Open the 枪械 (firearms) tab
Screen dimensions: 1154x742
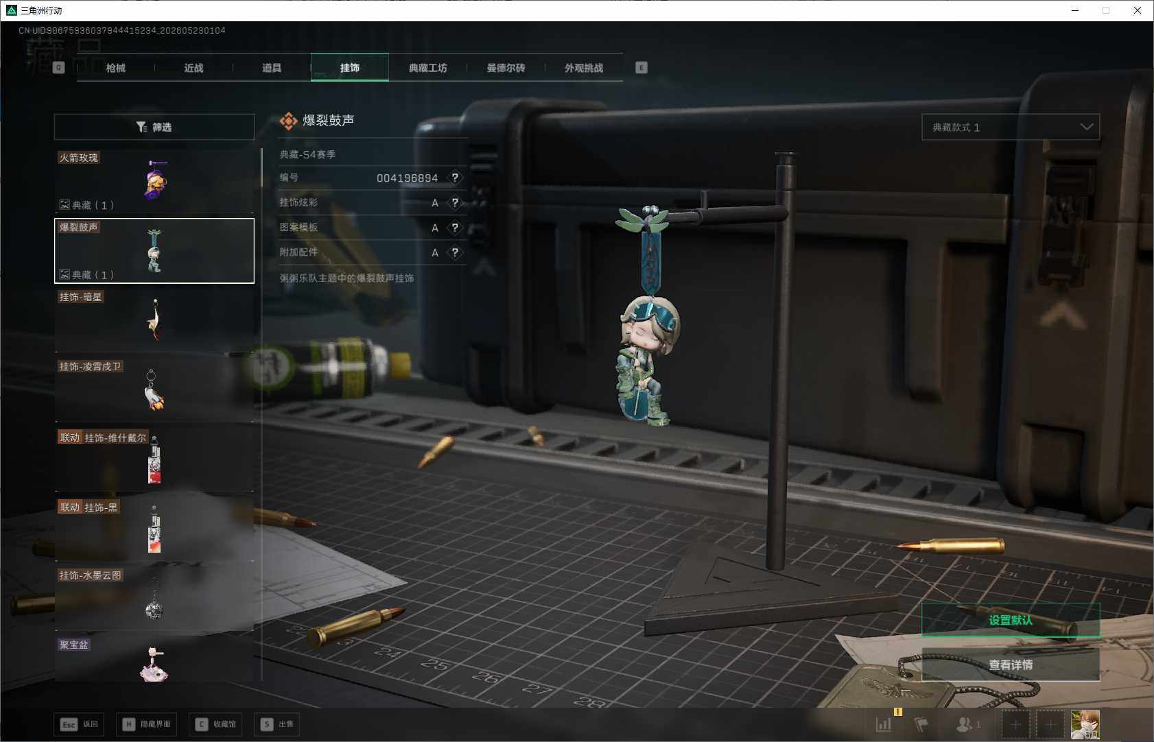click(116, 68)
